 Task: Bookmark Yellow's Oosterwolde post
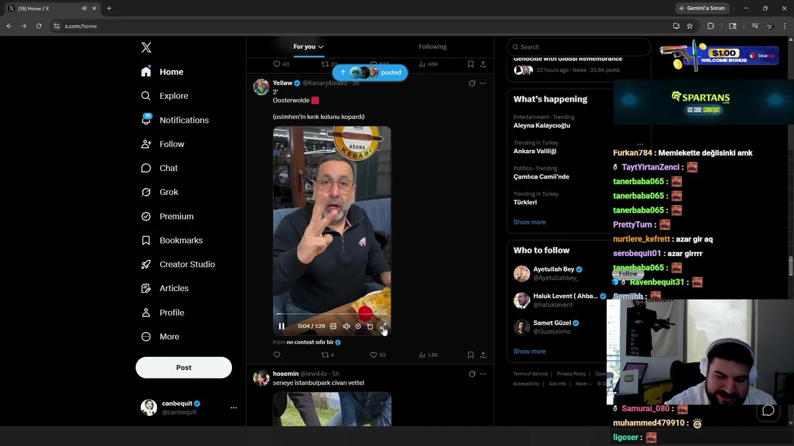click(471, 355)
